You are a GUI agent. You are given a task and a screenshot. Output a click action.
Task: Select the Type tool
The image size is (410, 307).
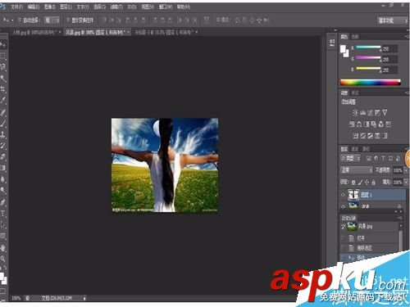tap(3, 214)
